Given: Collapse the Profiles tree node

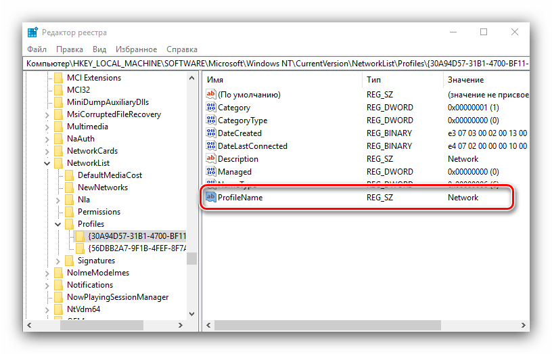Looking at the screenshot, I should click(57, 224).
